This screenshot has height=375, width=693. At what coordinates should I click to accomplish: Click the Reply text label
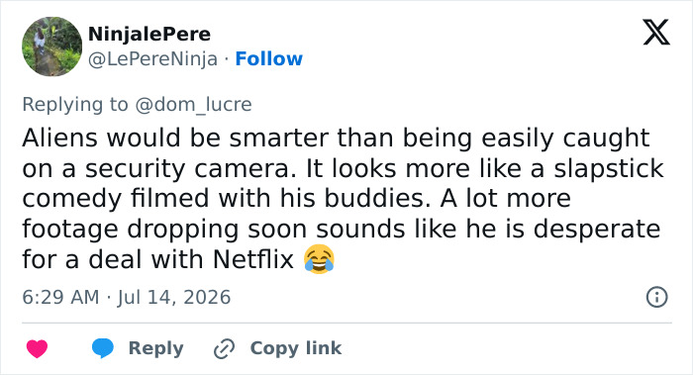point(156,348)
